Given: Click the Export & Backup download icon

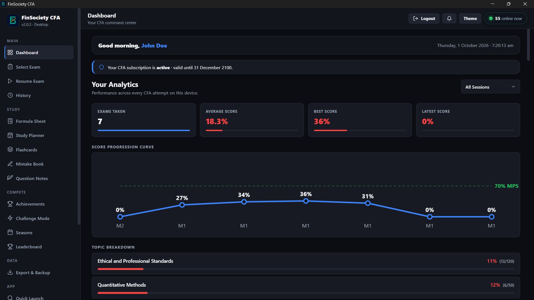Looking at the screenshot, I should pos(10,272).
